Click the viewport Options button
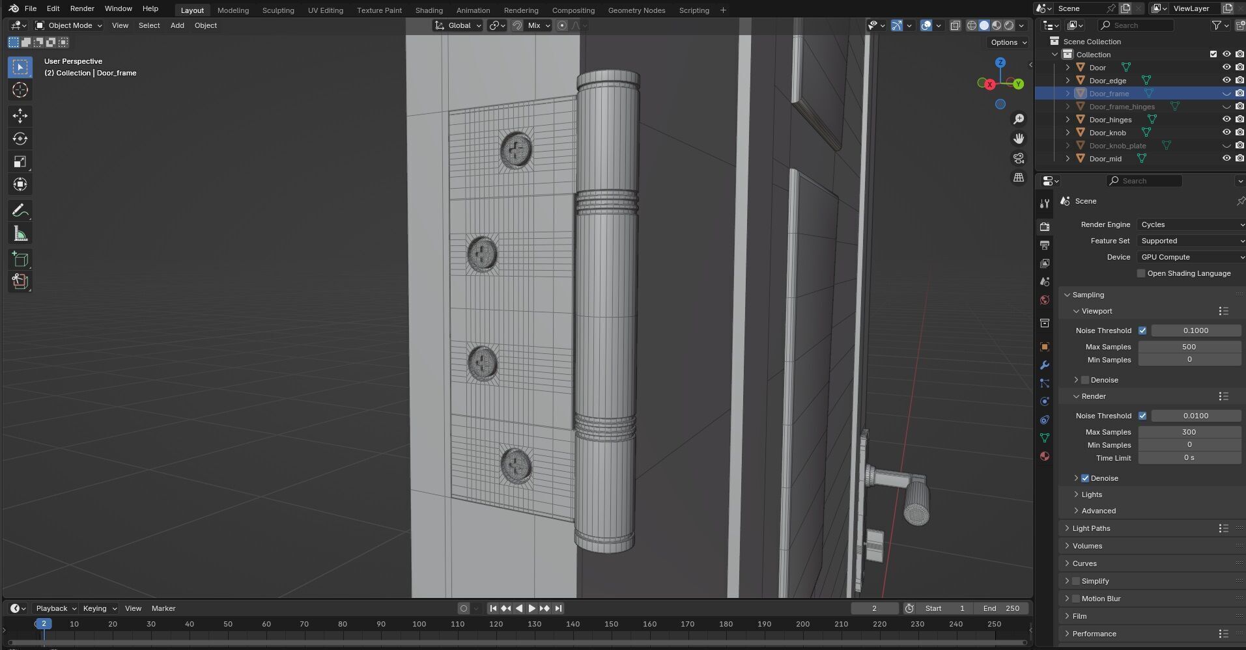Viewport: 1246px width, 650px height. pos(1008,42)
